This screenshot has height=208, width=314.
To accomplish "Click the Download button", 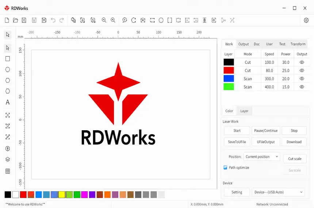I will click(294, 142).
